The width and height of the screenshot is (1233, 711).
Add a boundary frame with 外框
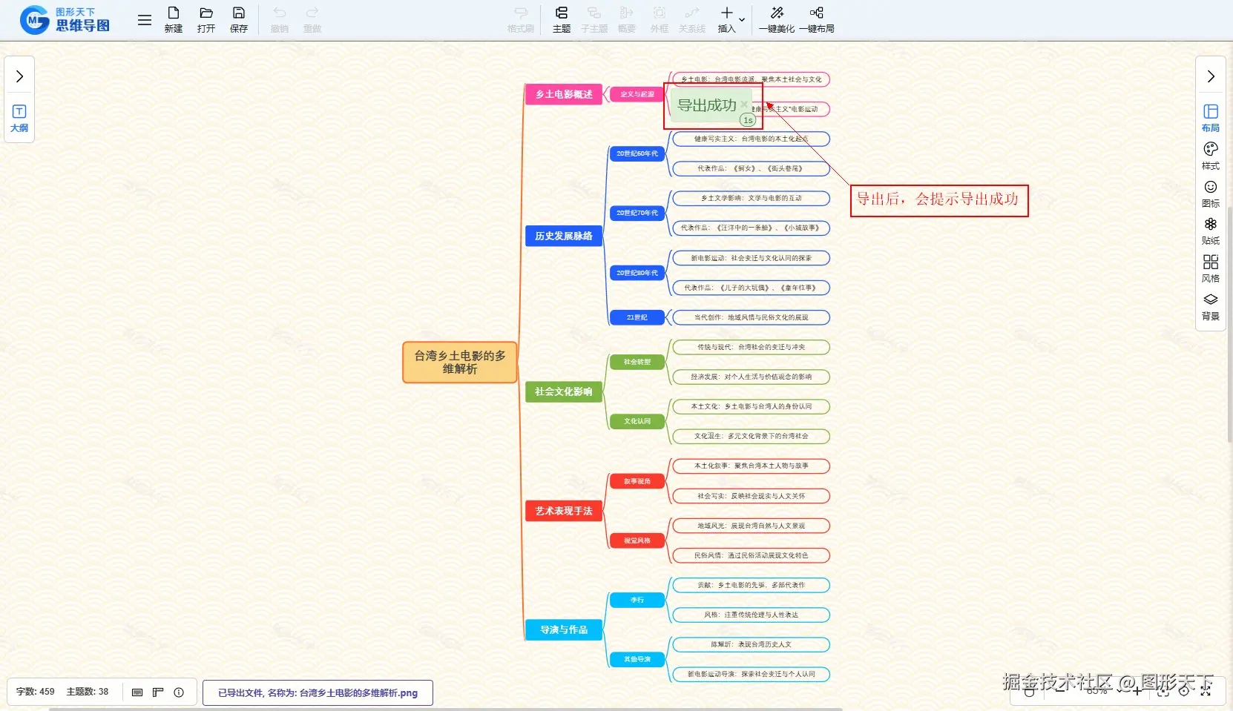[x=660, y=20]
